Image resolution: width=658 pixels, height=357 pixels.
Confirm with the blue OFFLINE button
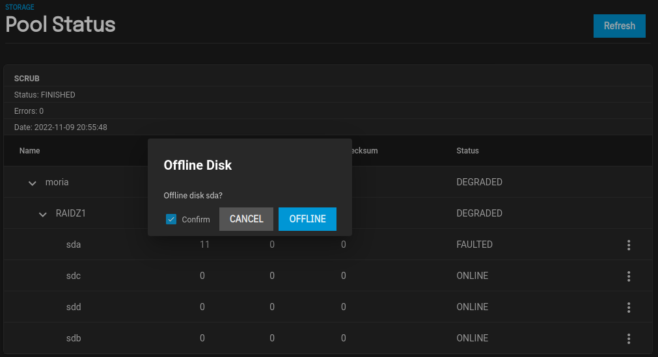click(x=307, y=219)
